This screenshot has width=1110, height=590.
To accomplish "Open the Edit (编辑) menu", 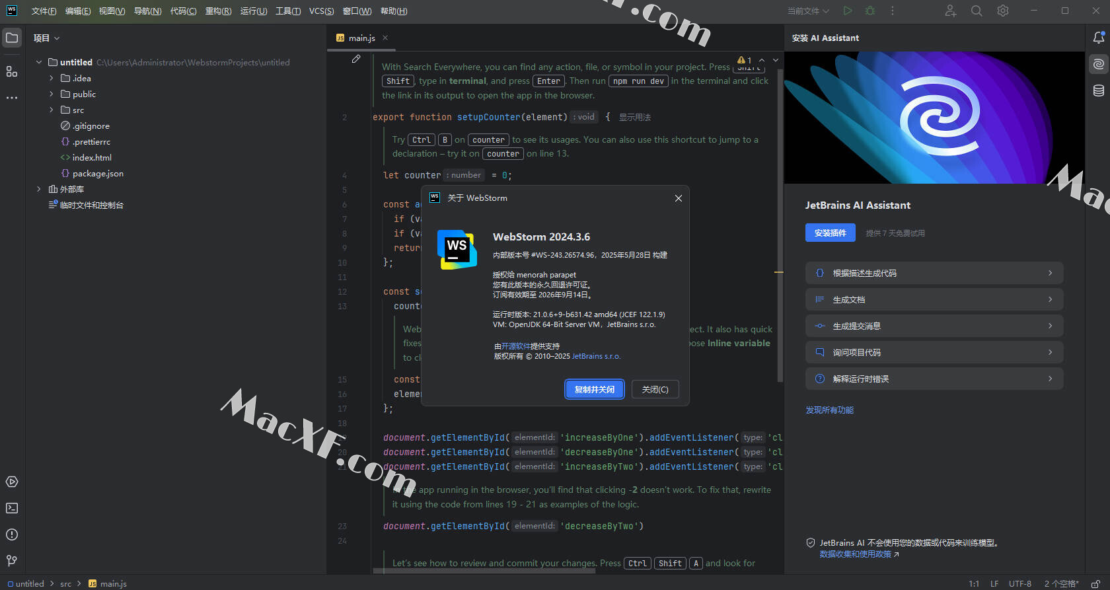I will tap(78, 11).
